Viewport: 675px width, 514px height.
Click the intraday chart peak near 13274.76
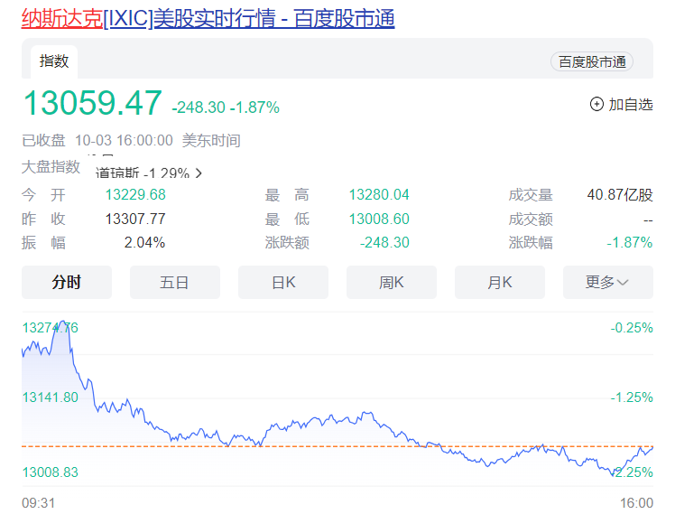click(x=63, y=322)
